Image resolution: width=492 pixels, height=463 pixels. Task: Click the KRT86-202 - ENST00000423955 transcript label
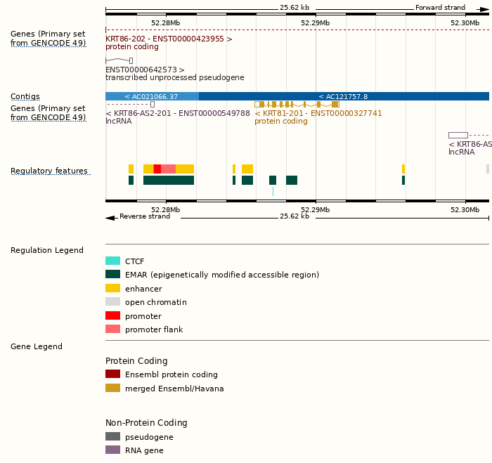coord(169,39)
